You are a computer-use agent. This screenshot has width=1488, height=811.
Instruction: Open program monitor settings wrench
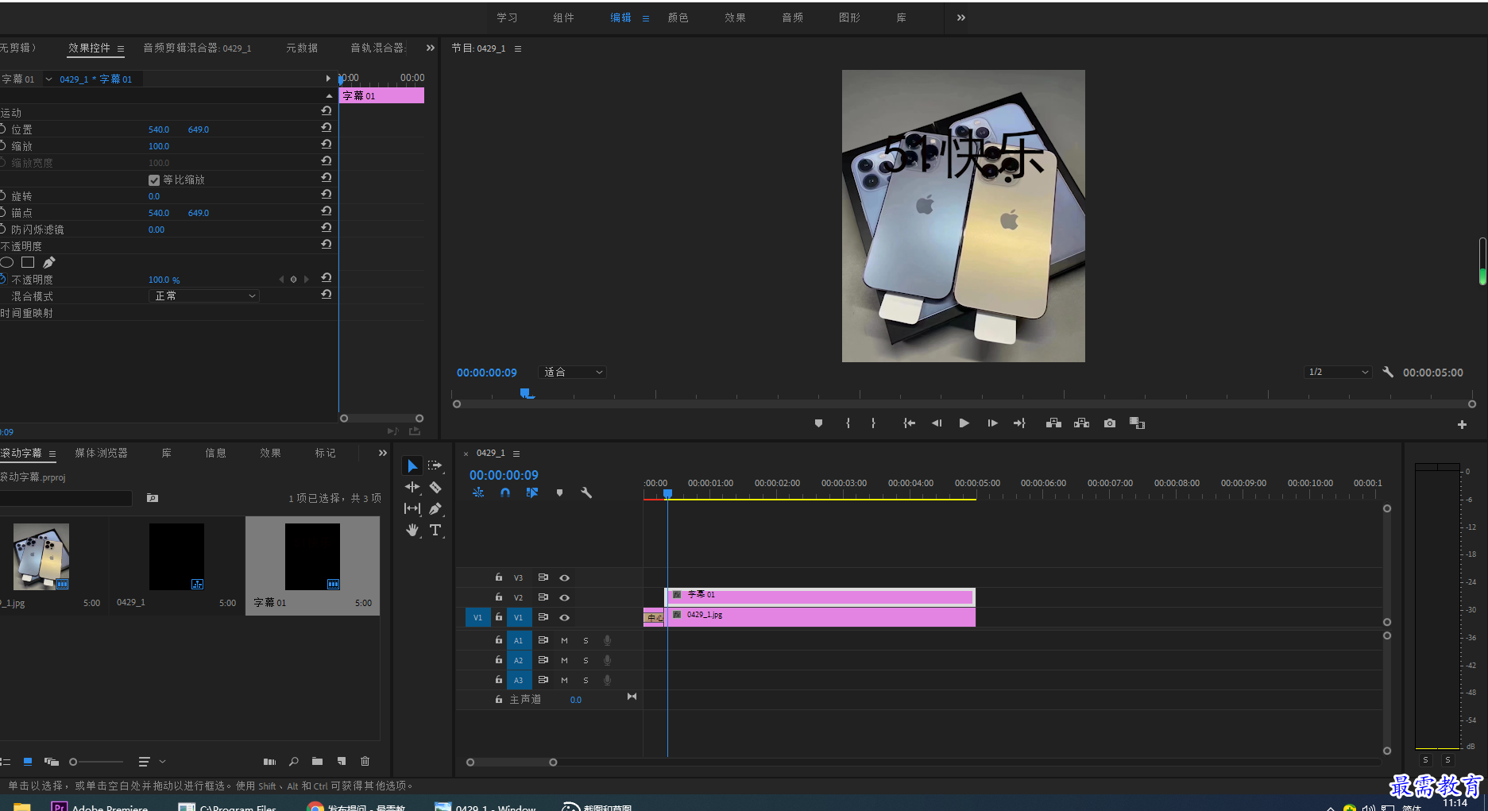point(1388,372)
